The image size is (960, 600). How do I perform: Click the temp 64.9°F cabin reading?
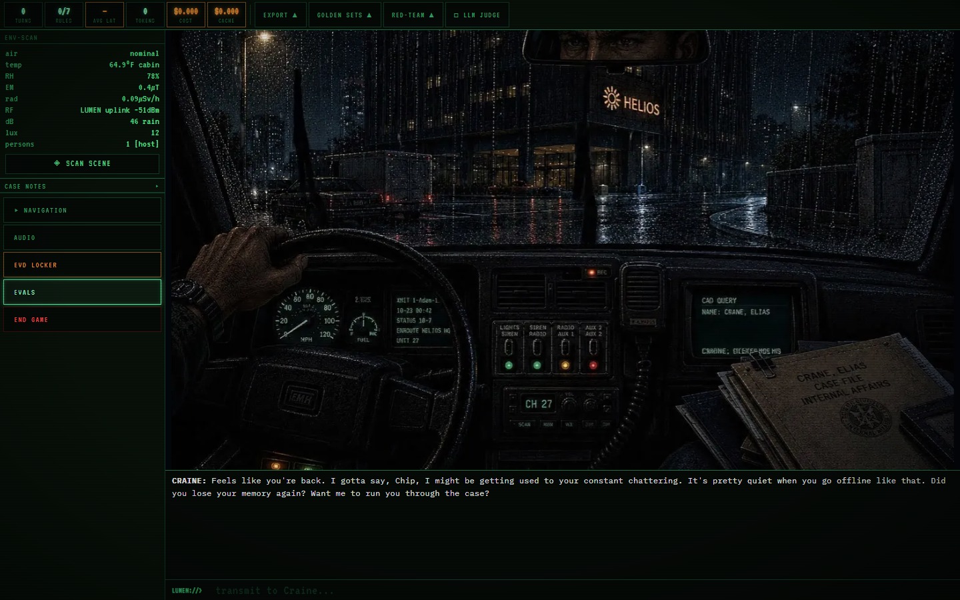pyautogui.click(x=82, y=65)
